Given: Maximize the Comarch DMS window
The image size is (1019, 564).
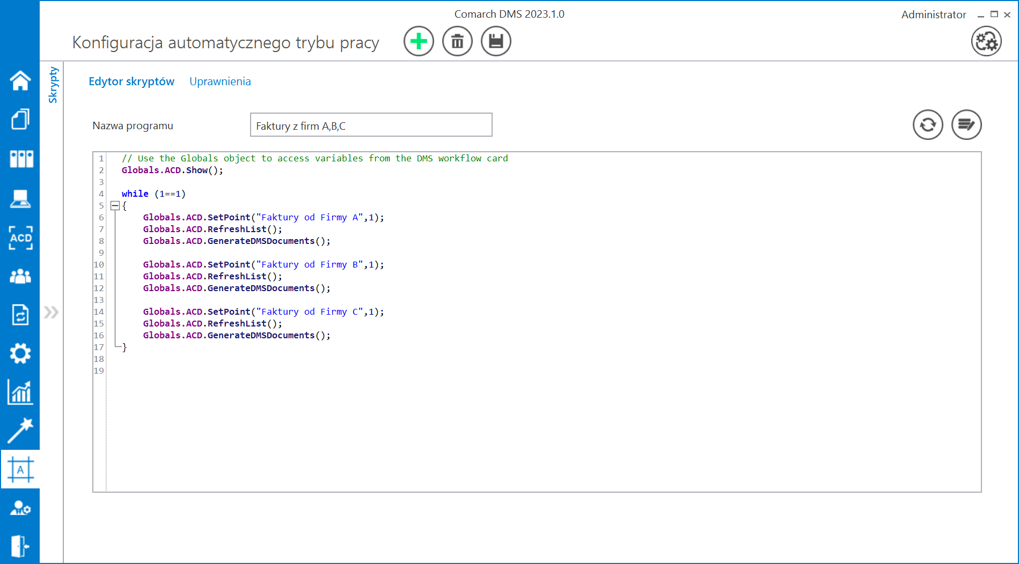Looking at the screenshot, I should point(994,14).
